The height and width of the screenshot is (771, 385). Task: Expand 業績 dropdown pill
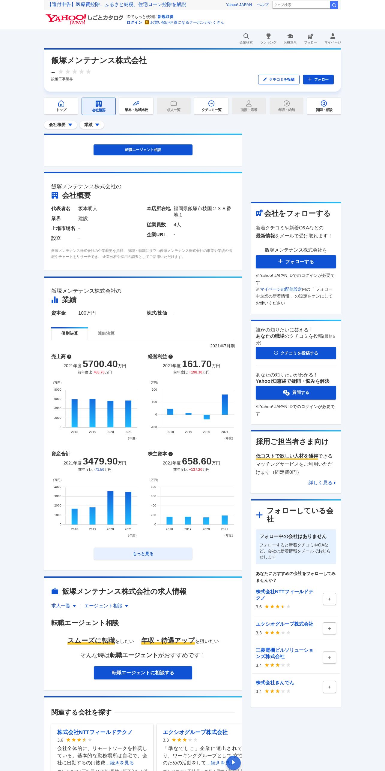92,125
